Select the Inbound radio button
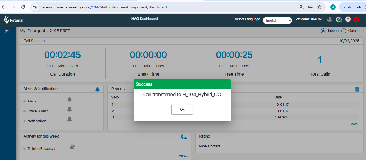Screen dimensions: 366x160 [323, 31]
